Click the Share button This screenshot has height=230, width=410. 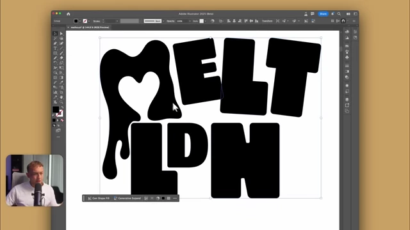pyautogui.click(x=323, y=14)
